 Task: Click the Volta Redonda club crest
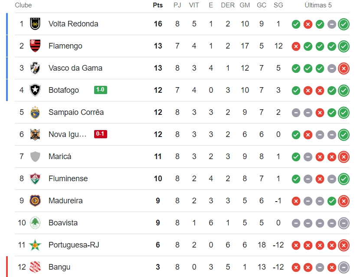pos(35,24)
